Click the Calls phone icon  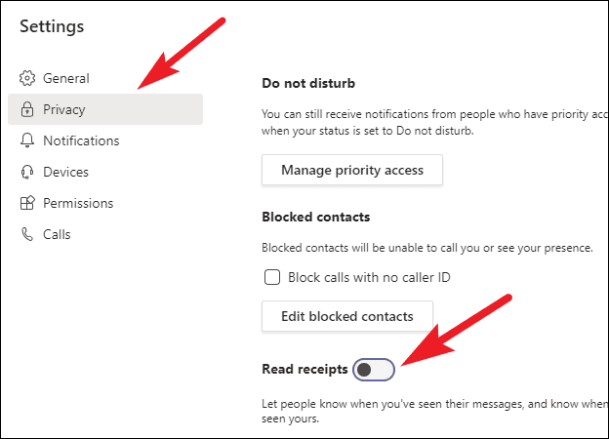coord(27,234)
